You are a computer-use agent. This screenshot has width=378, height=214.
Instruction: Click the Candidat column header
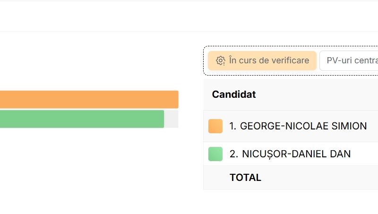tap(234, 94)
